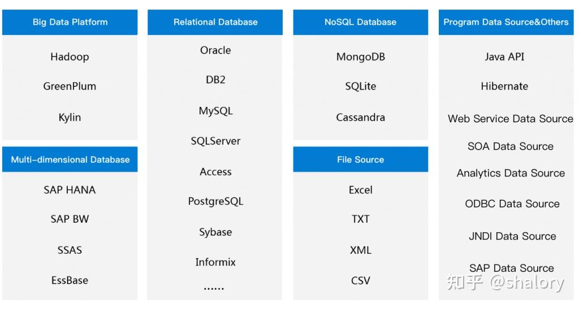
Task: Pick the CSV file source
Action: pos(360,281)
